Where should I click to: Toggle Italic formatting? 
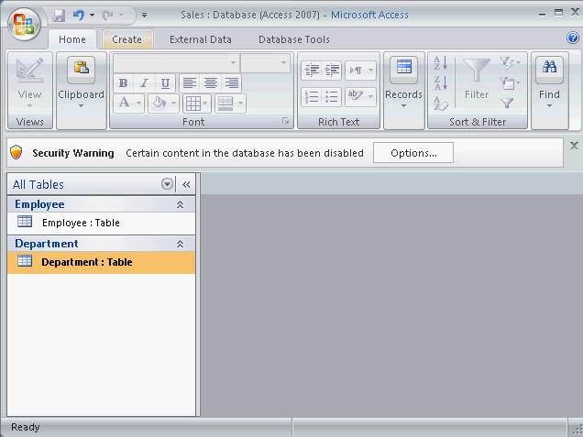coord(144,83)
